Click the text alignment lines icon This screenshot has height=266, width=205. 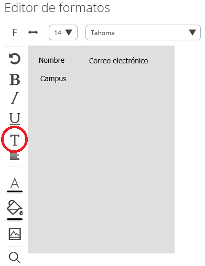coord(15,156)
